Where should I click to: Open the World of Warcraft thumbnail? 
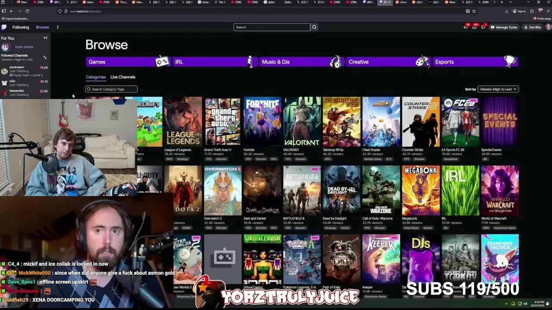pyautogui.click(x=500, y=191)
